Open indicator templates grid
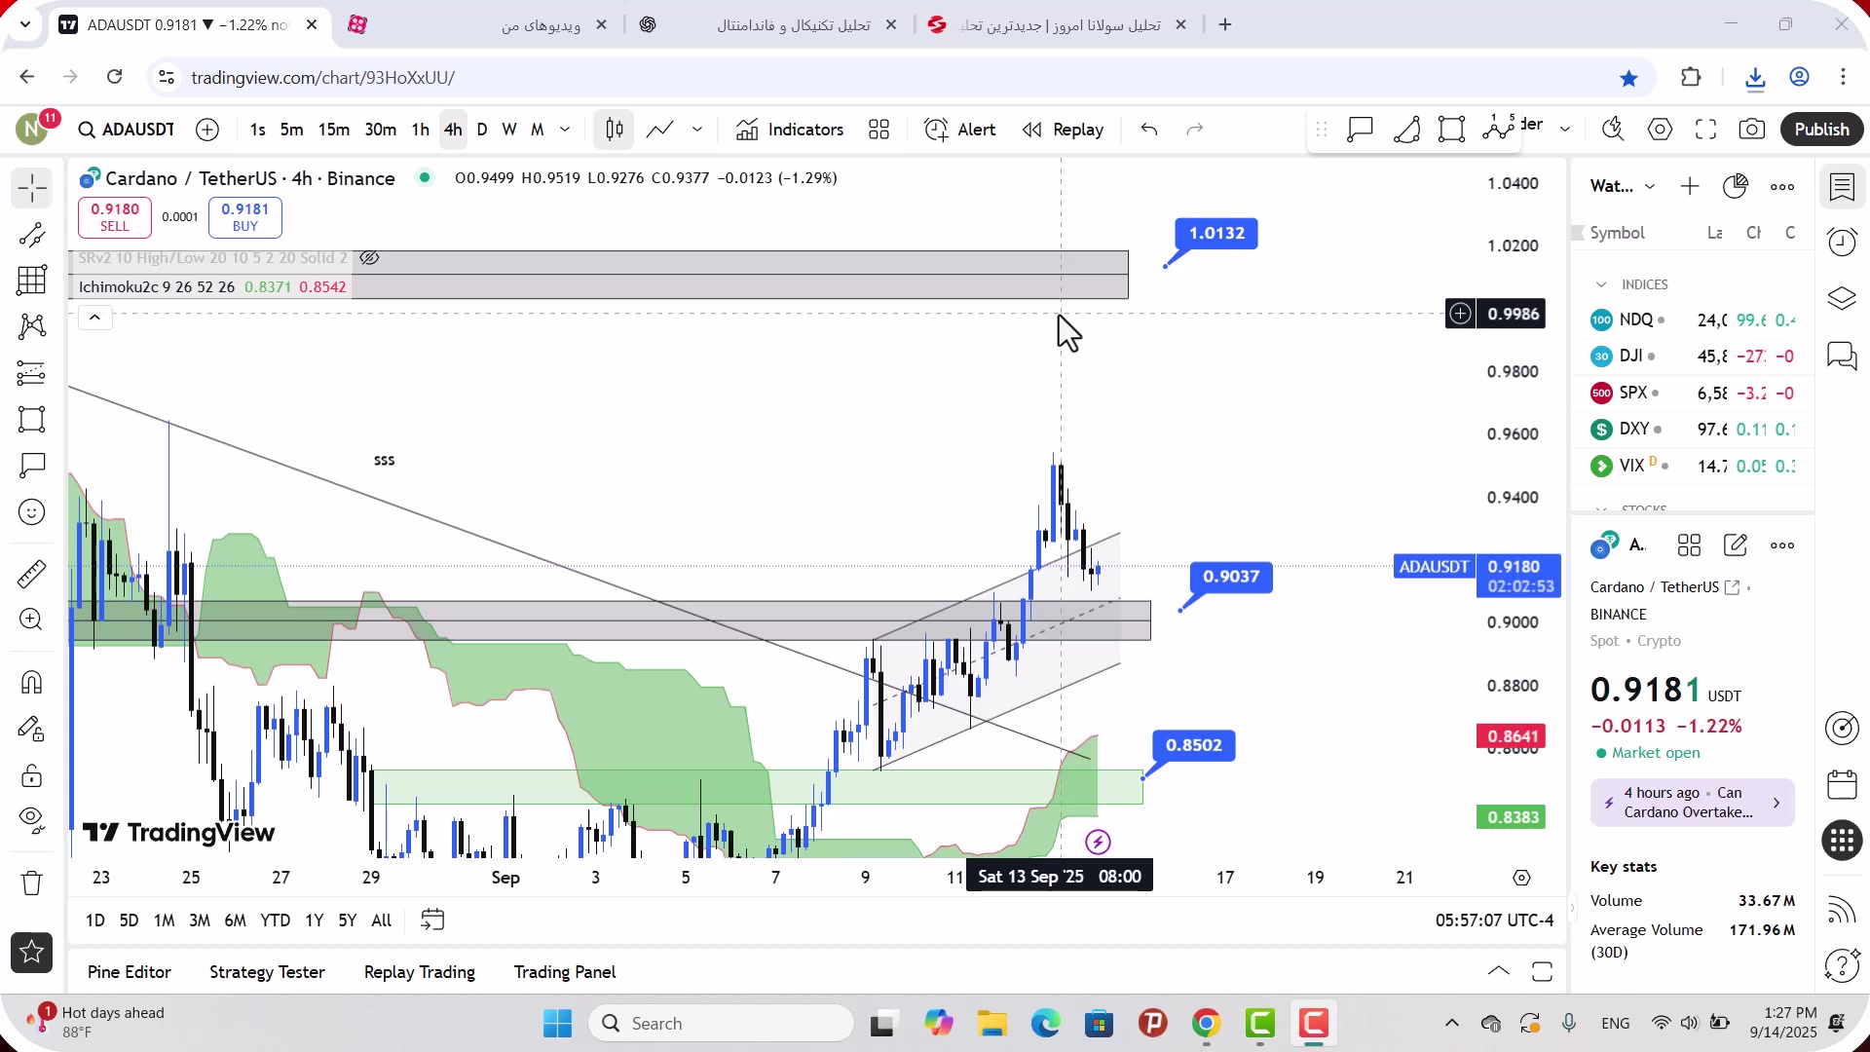Image resolution: width=1870 pixels, height=1052 pixels. pyautogui.click(x=879, y=130)
